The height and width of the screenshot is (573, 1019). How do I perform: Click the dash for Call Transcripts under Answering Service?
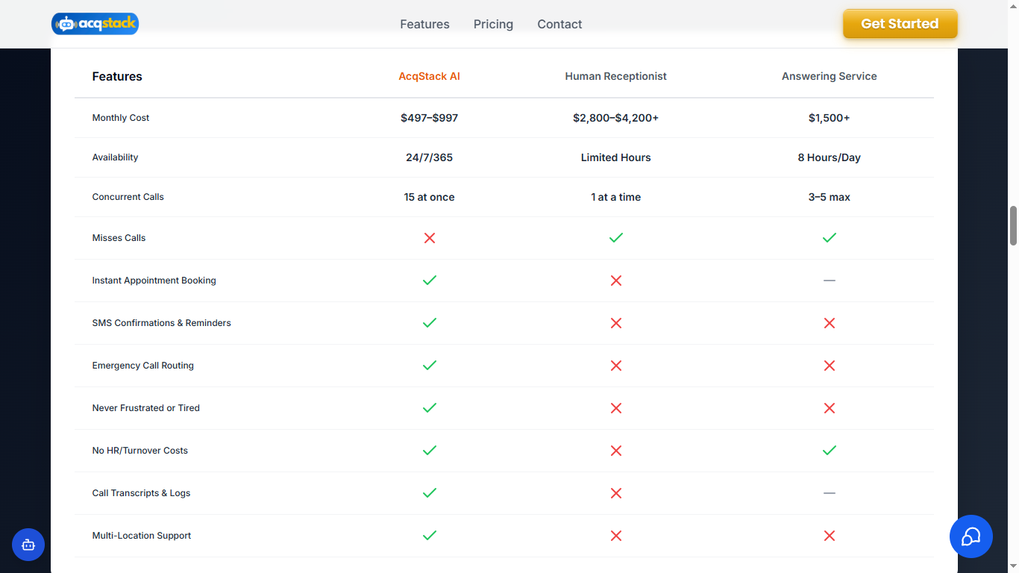tap(829, 493)
